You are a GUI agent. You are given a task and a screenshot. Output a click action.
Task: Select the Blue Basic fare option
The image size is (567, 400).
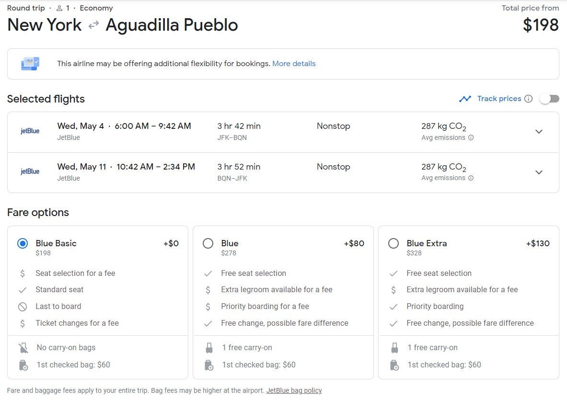pos(23,243)
